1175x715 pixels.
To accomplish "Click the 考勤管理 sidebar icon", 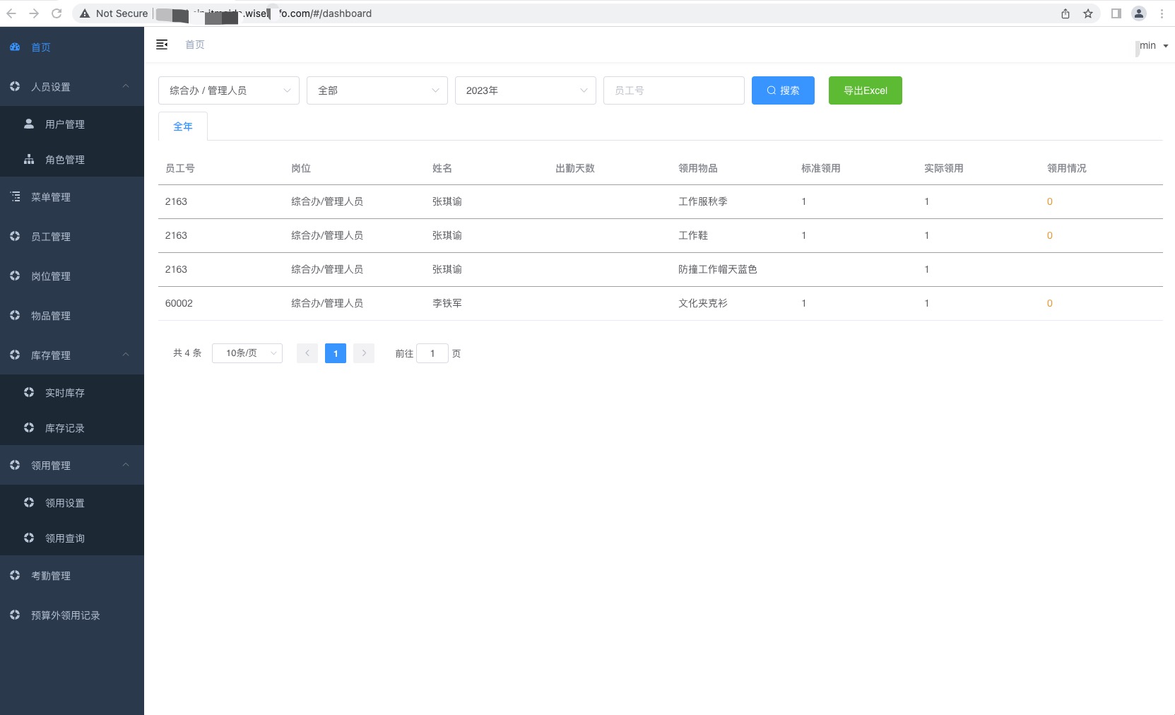I will pyautogui.click(x=15, y=575).
